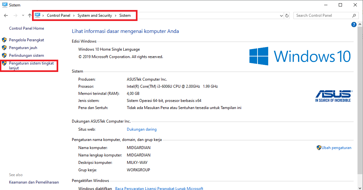Select the manufacturer value ASUSTek Computer Inc.
Screen dimensions: 363x190
coord(147,79)
